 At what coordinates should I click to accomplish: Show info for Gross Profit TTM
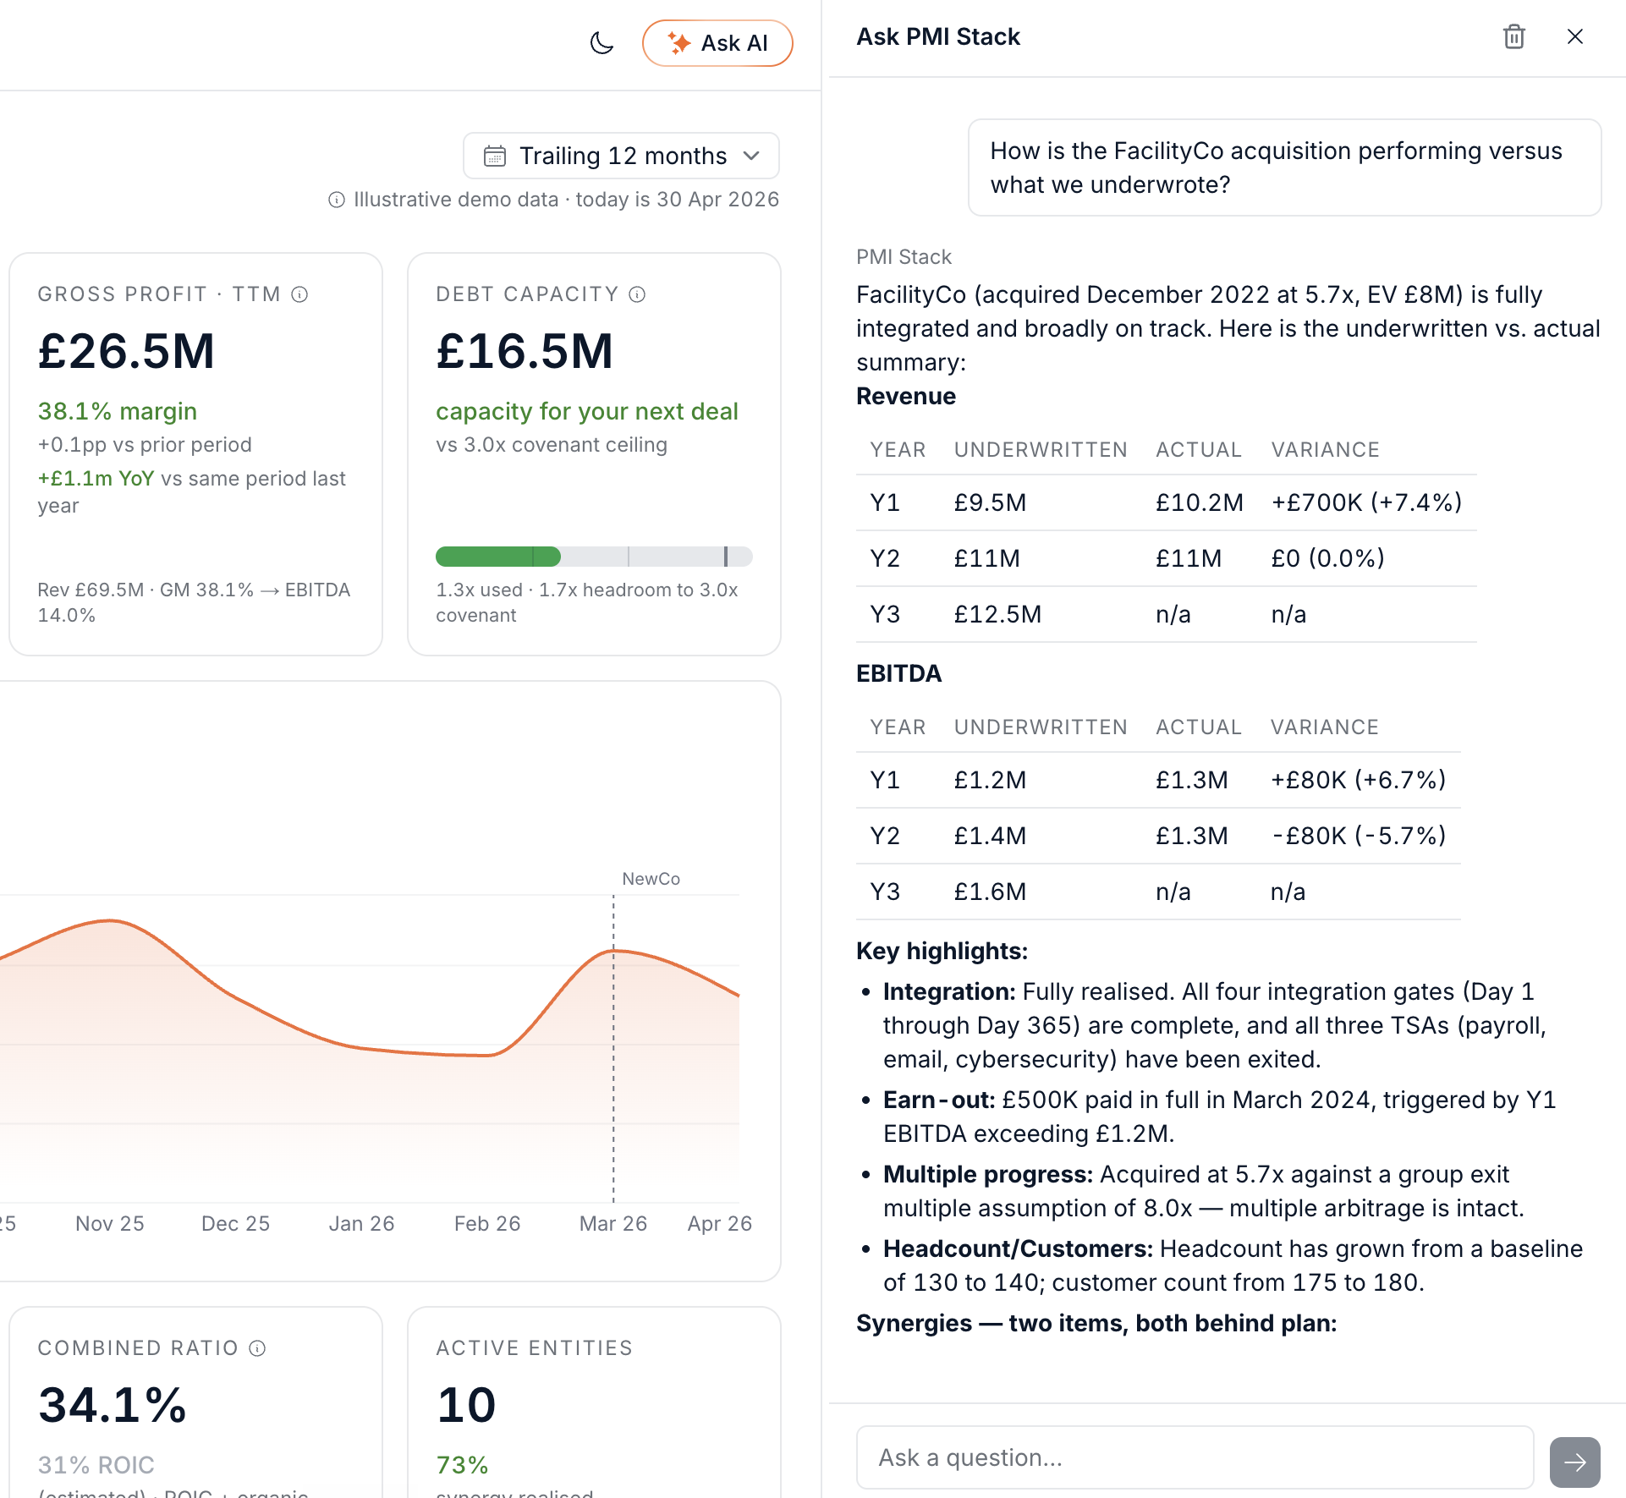pyautogui.click(x=299, y=294)
